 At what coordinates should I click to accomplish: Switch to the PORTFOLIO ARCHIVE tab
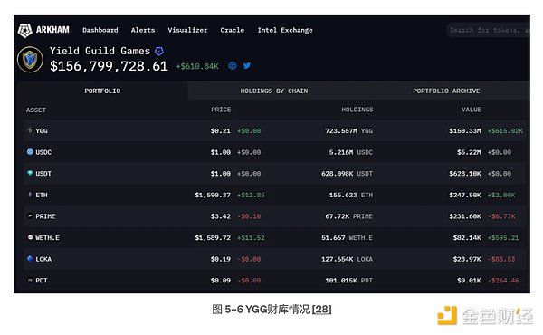coord(446,91)
